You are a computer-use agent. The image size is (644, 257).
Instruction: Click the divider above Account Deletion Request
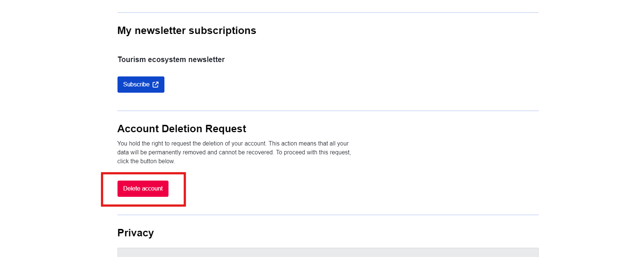pos(328,111)
